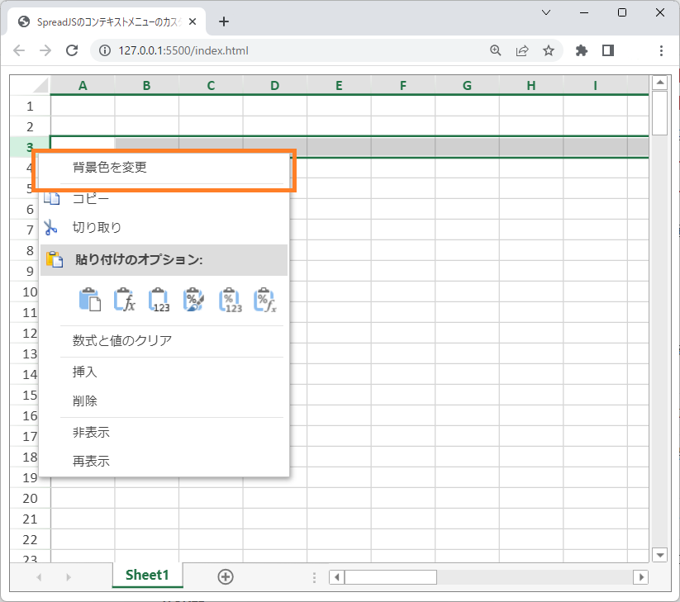Click horizontal scrollbar right arrow
The width and height of the screenshot is (680, 602).
click(x=641, y=577)
